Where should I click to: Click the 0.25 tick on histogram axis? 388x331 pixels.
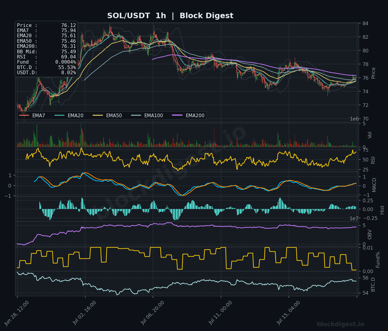point(368,200)
